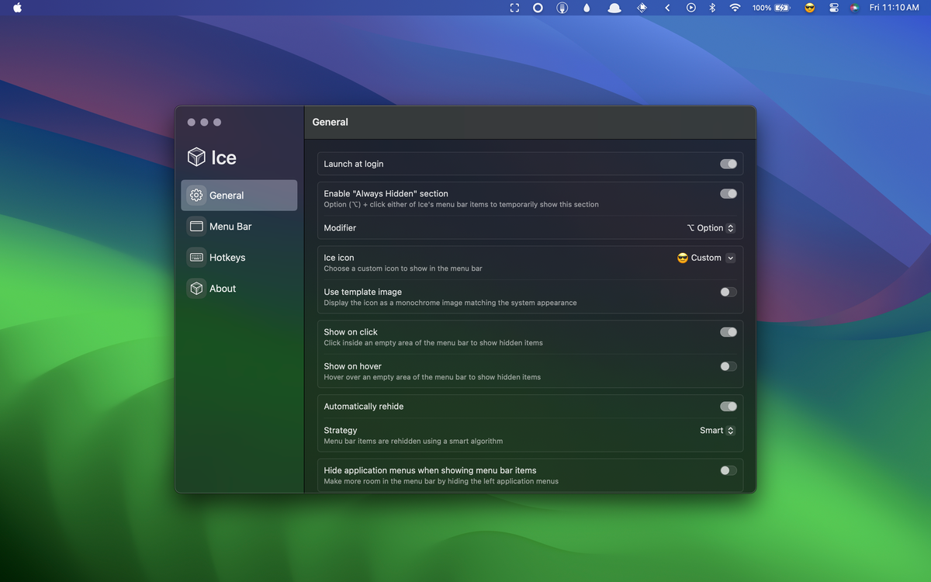Click the date and time clock

pyautogui.click(x=894, y=8)
